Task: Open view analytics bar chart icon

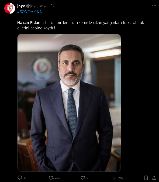Action: [x=114, y=178]
